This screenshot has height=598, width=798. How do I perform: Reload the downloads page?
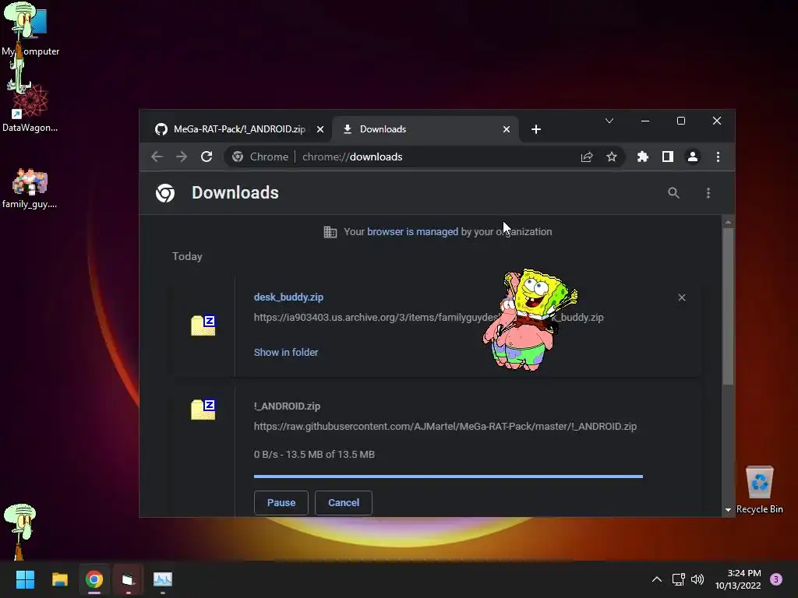[x=206, y=157]
